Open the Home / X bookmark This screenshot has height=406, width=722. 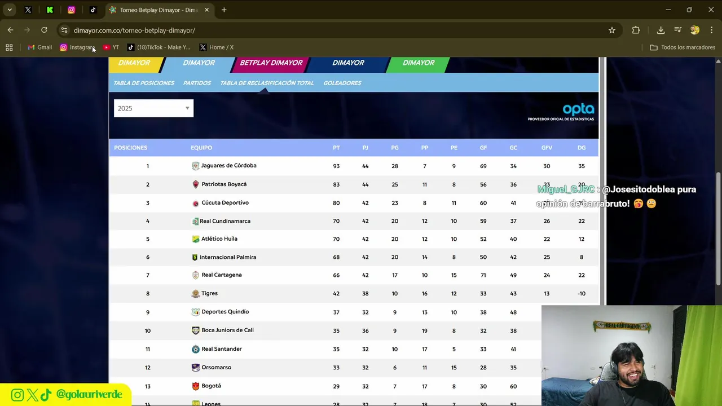(x=217, y=47)
